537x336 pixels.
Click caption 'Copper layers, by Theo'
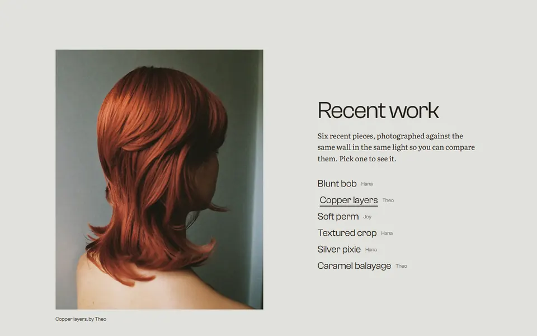click(x=81, y=319)
